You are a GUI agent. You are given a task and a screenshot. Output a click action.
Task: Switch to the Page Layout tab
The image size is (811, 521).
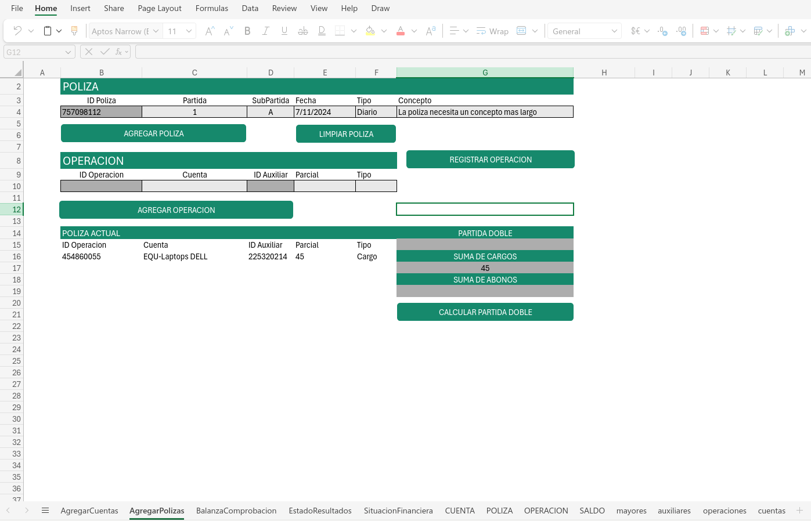(x=160, y=8)
